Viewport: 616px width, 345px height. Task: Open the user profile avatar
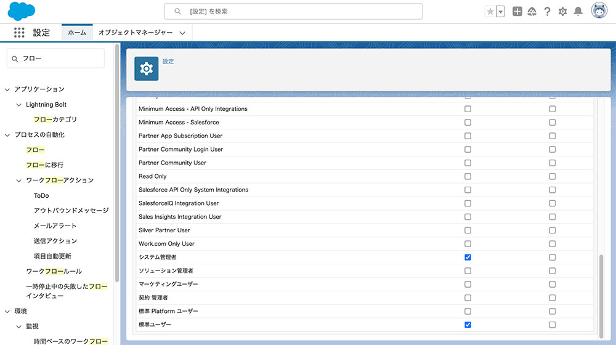point(599,10)
